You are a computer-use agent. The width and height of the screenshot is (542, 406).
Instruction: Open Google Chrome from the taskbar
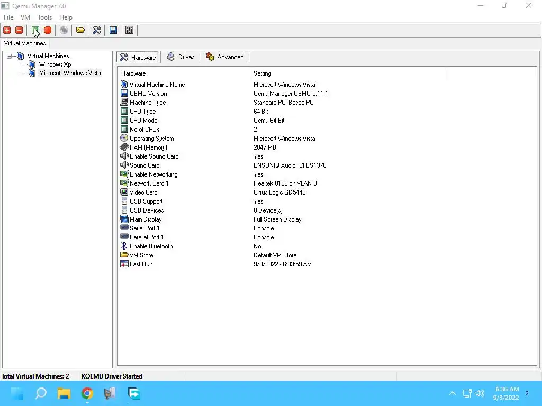87,393
